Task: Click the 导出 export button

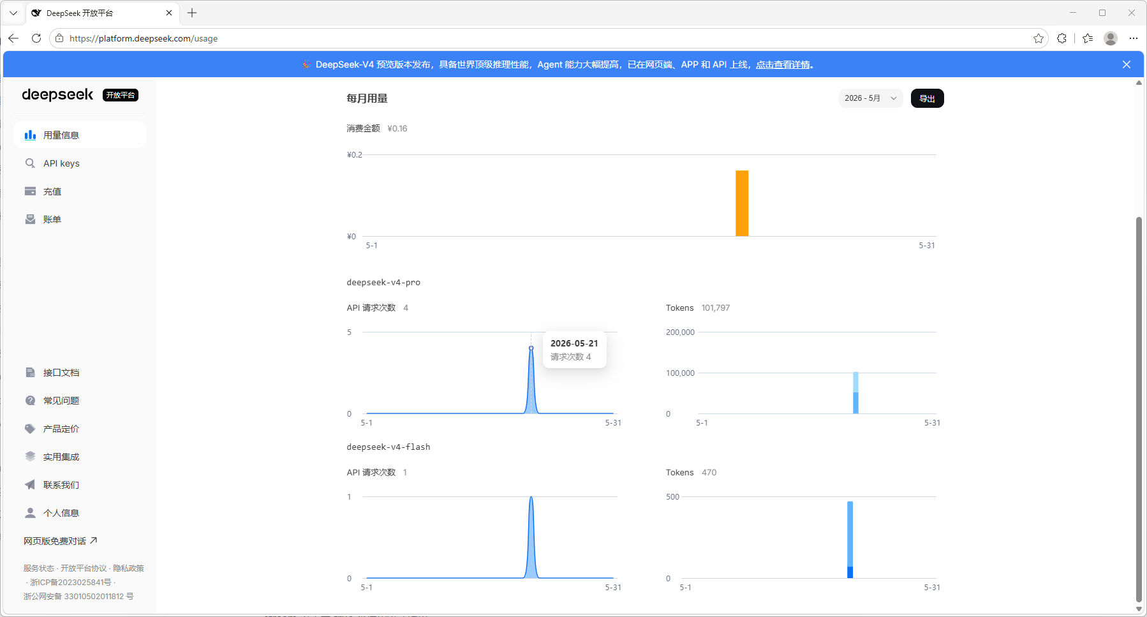Action: [927, 98]
